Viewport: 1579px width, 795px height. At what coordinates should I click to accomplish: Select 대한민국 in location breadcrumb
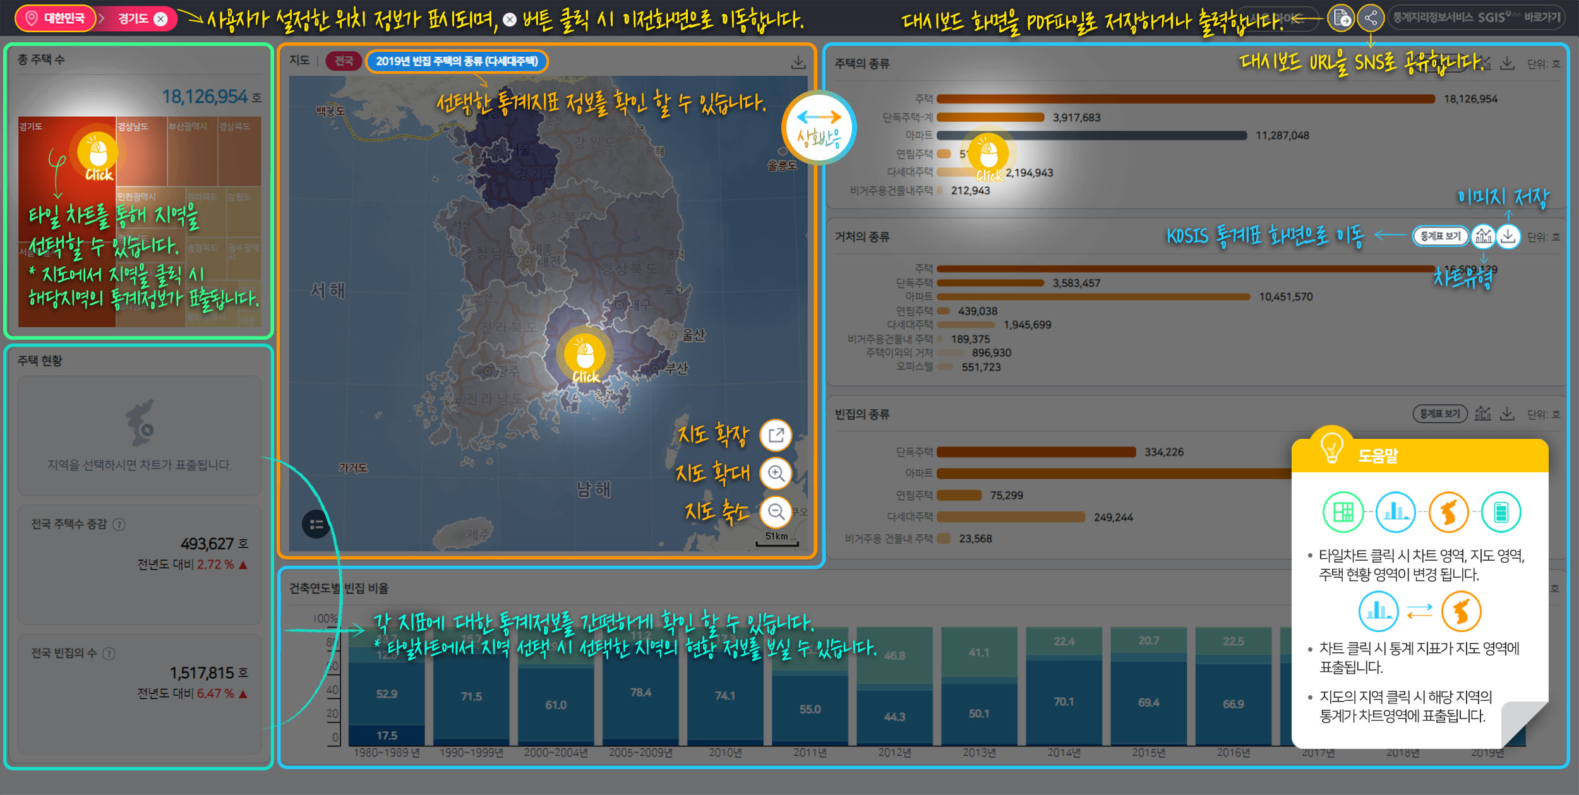(56, 19)
